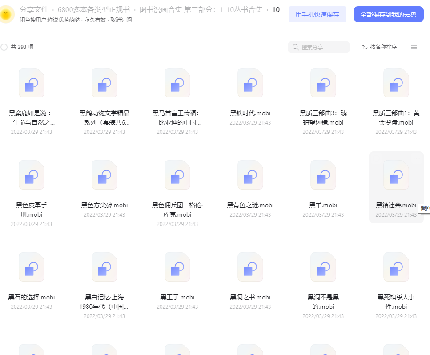
Task: Click 取消订阅 link
Action: click(121, 20)
